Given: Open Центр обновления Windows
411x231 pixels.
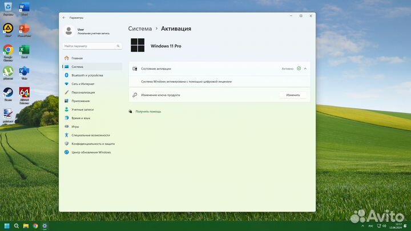Looking at the screenshot, I should coord(92,152).
